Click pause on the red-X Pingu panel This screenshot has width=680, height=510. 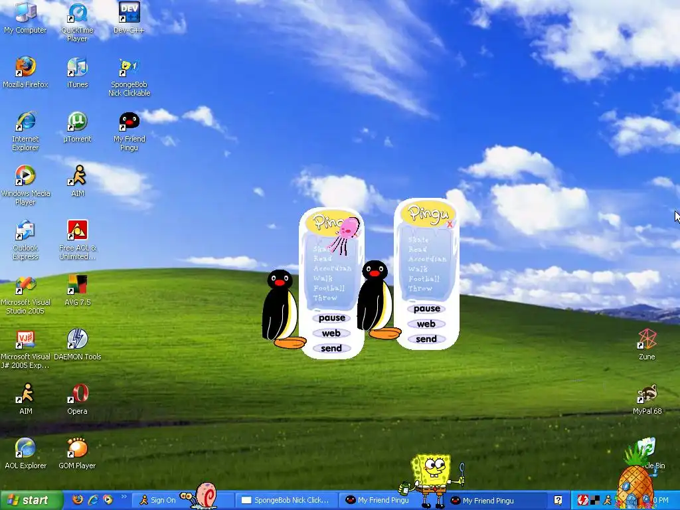coord(427,309)
